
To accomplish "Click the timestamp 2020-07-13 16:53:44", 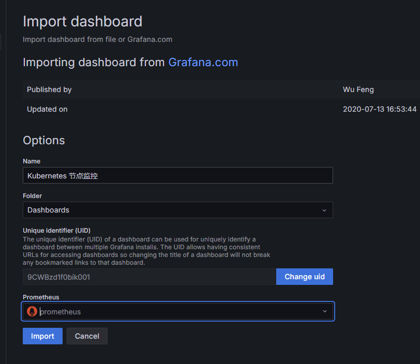I will point(379,109).
